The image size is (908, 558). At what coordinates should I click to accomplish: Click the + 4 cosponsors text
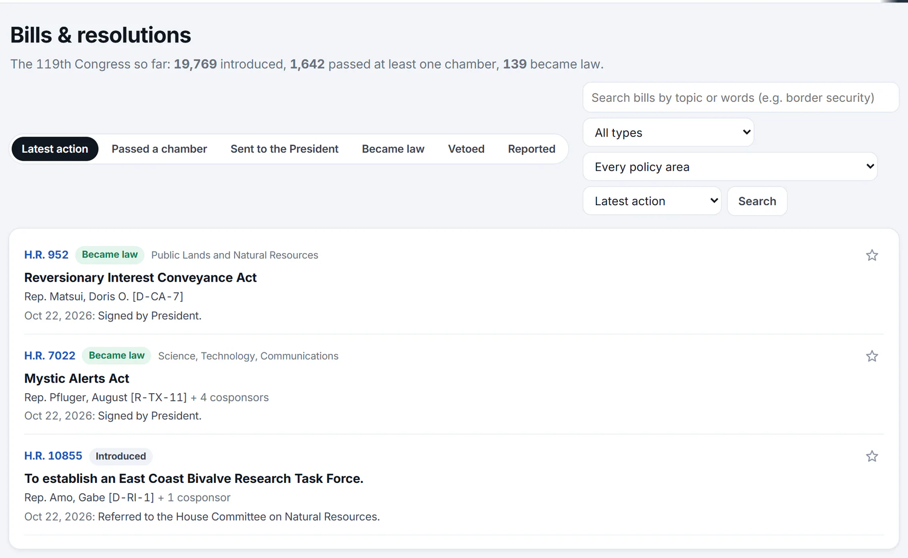pyautogui.click(x=230, y=397)
